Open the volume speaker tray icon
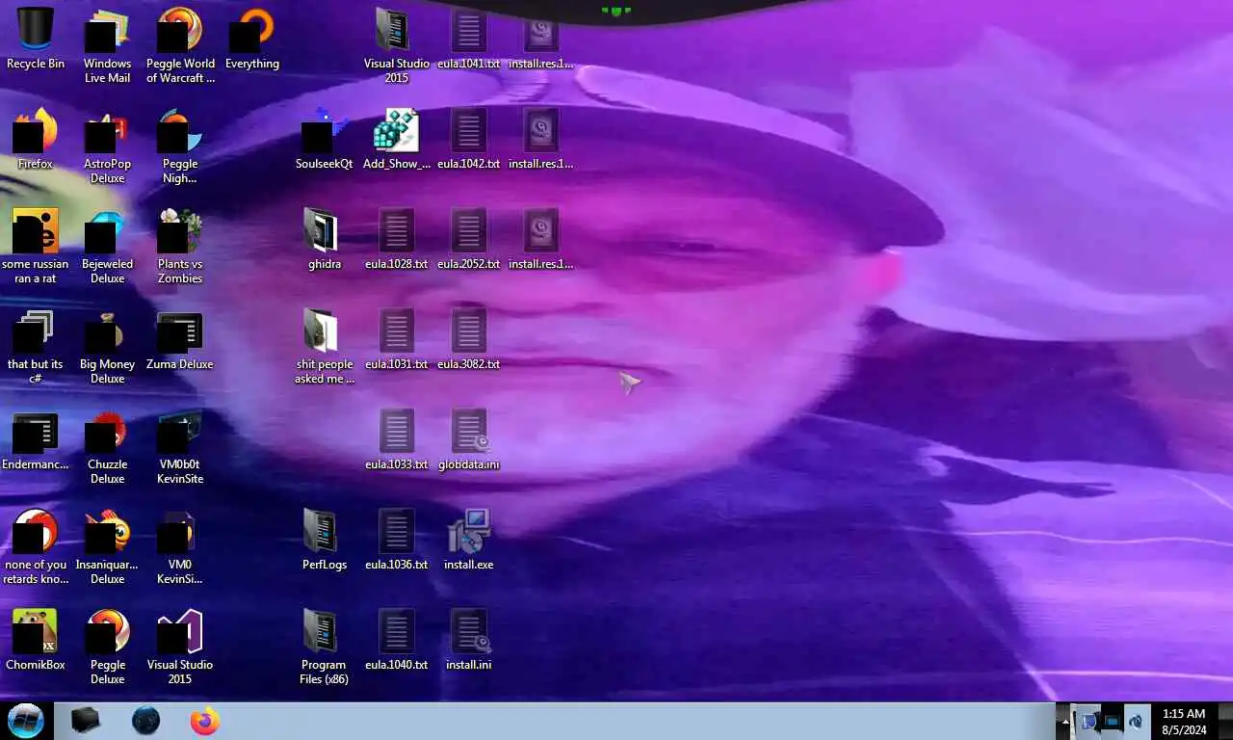 [1136, 721]
